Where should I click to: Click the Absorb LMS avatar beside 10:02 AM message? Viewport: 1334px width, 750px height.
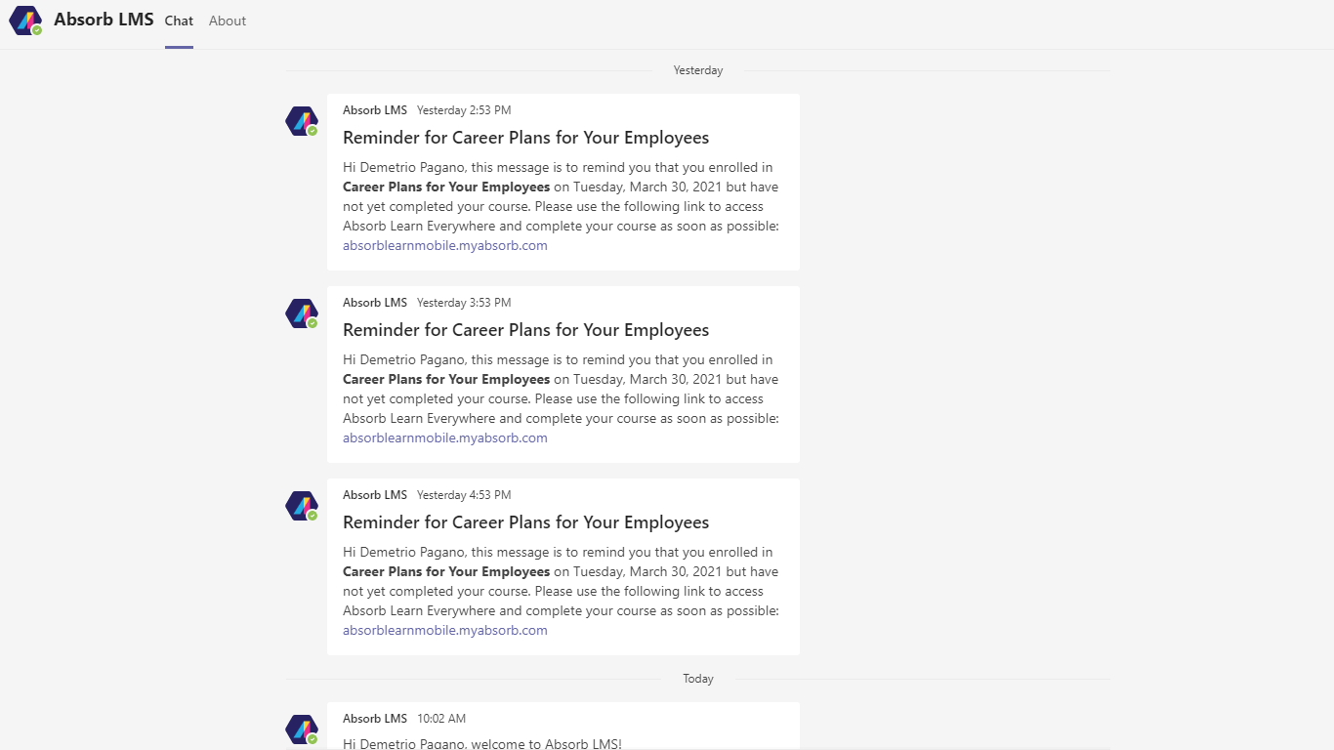(302, 729)
